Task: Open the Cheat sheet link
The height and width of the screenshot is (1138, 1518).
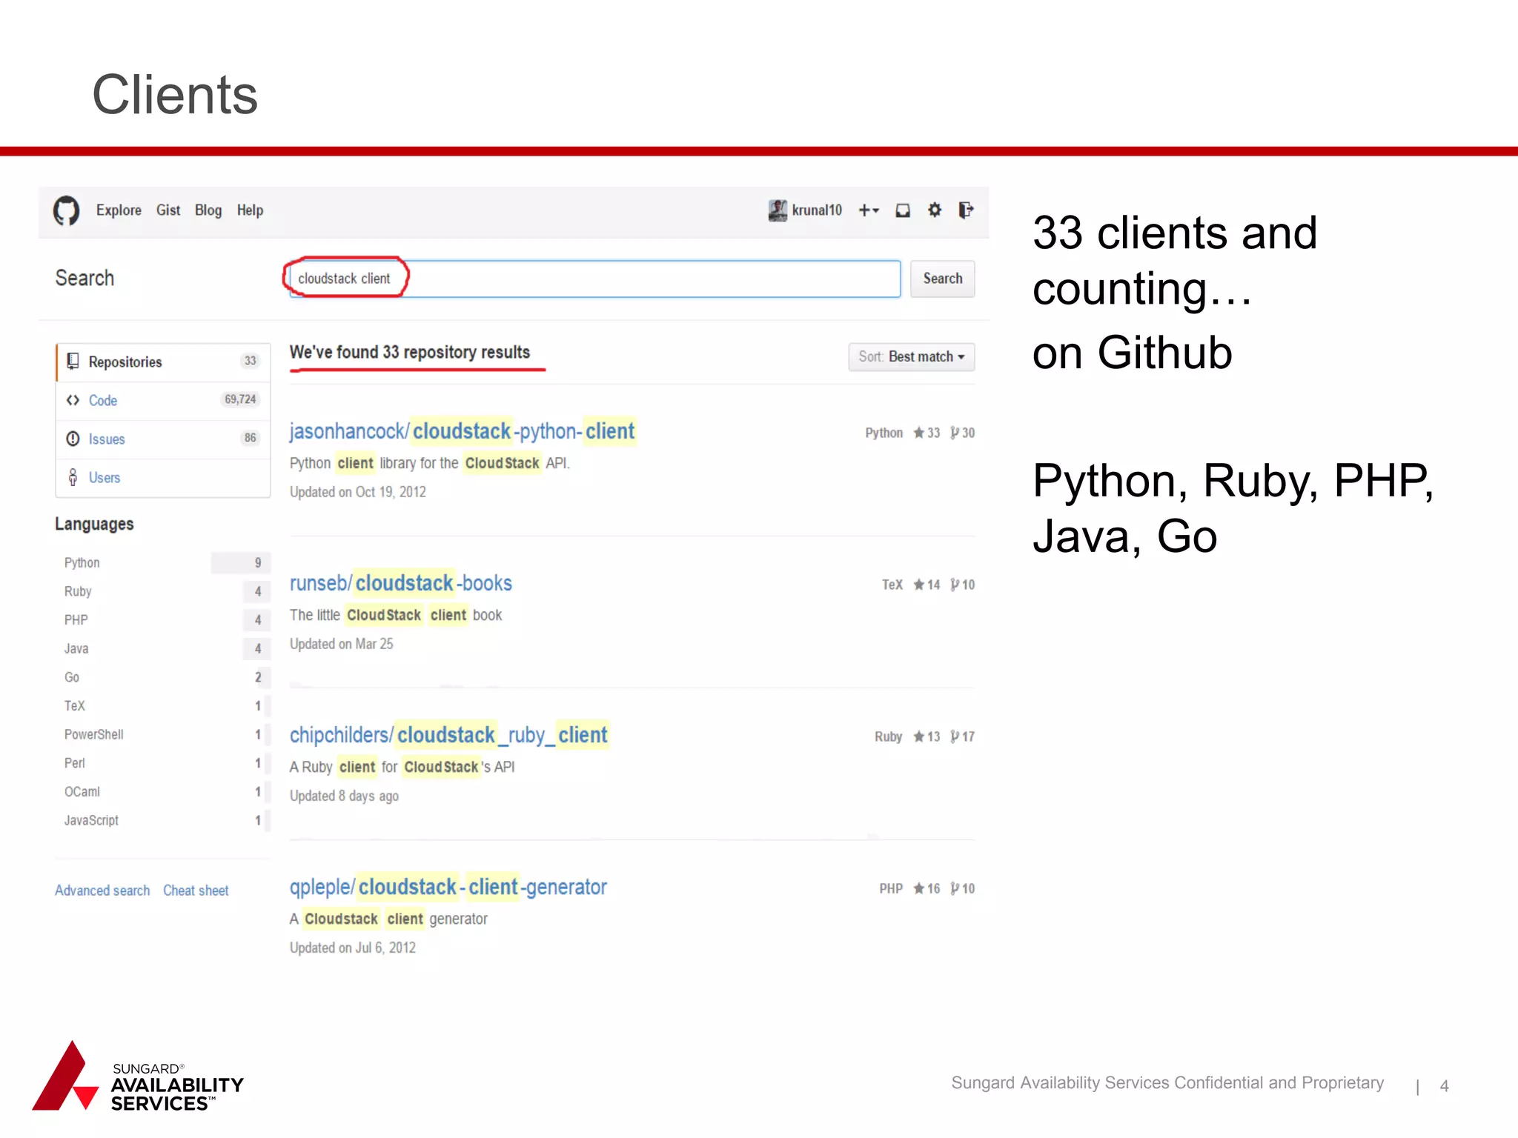Action: (196, 891)
